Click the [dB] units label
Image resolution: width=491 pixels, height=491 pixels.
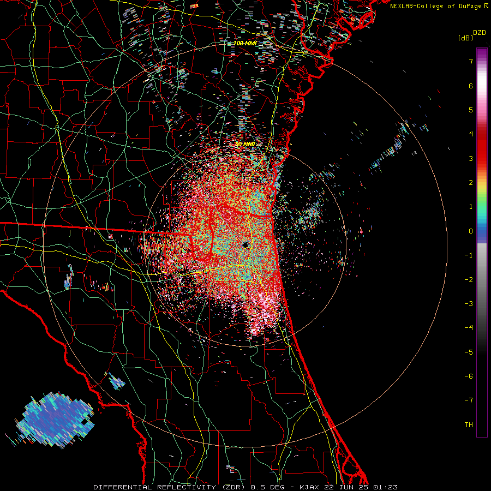click(465, 38)
